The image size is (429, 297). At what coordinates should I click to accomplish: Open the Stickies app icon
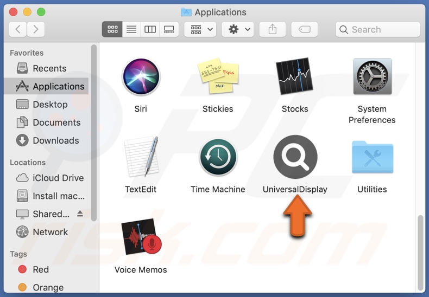218,76
